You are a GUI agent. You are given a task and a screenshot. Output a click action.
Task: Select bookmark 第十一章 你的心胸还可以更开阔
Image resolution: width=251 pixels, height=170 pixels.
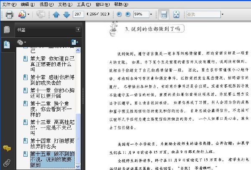53,93
